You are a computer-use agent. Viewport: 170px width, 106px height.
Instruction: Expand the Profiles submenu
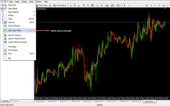(x=20, y=16)
